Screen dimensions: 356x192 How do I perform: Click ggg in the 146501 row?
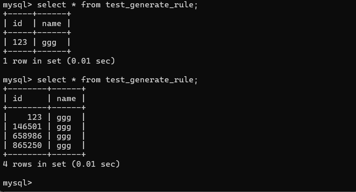tap(64, 127)
